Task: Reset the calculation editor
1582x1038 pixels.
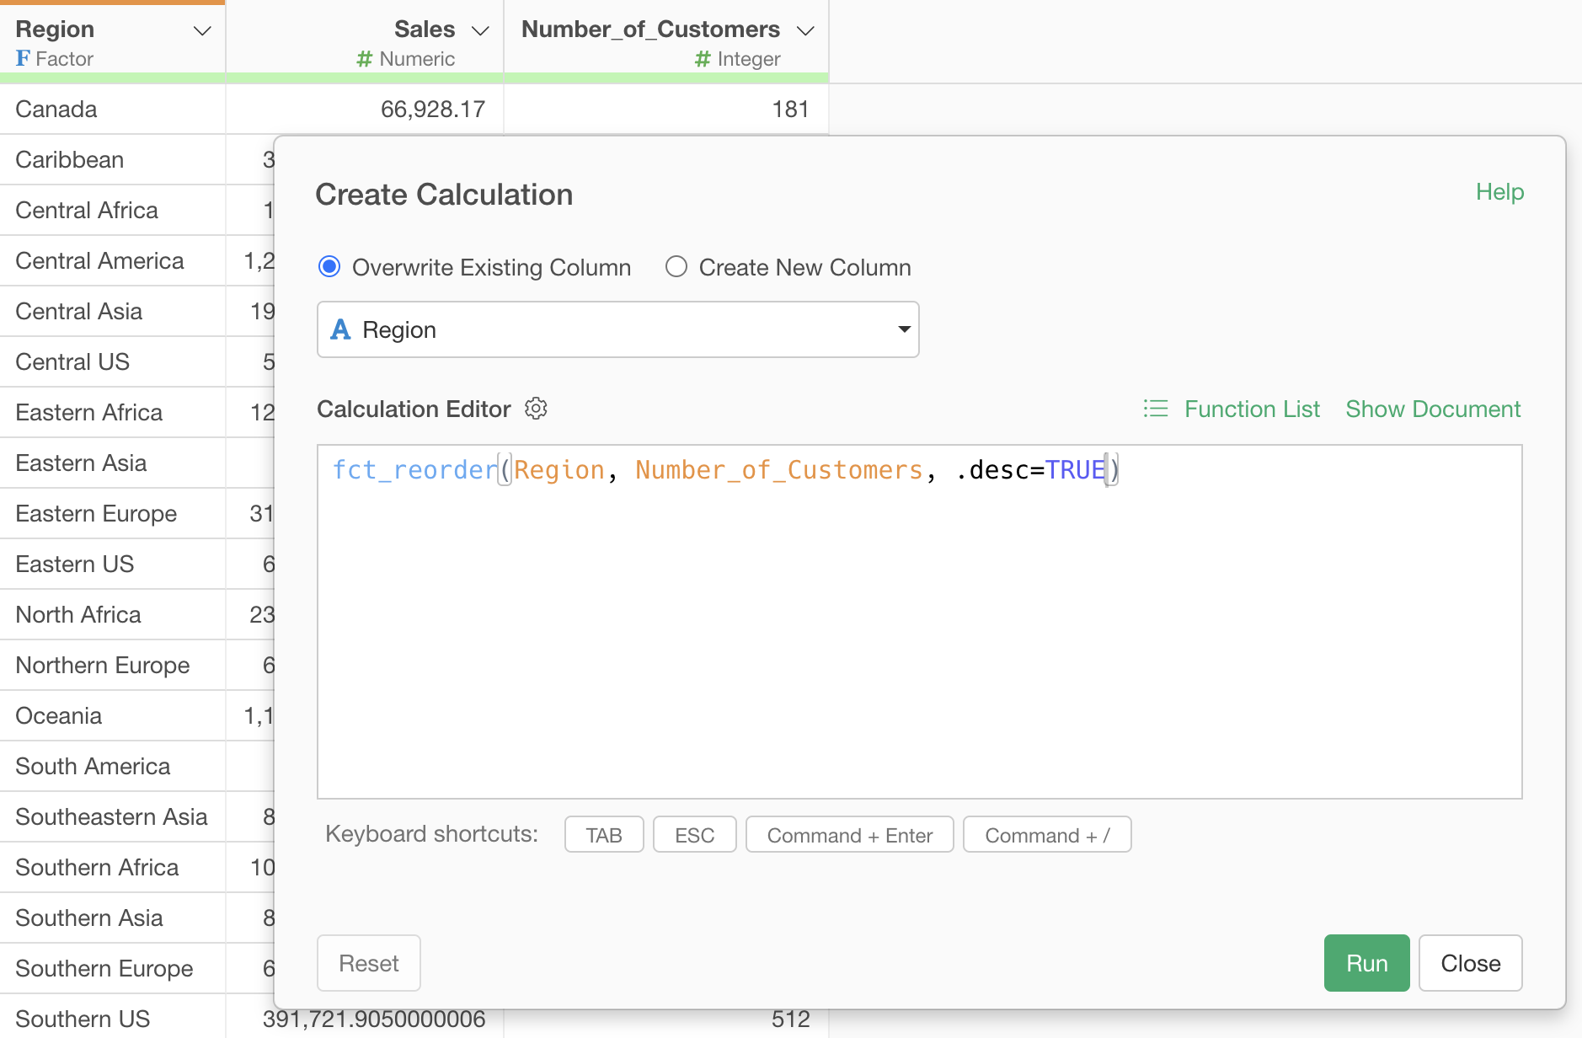Action: pyautogui.click(x=369, y=963)
